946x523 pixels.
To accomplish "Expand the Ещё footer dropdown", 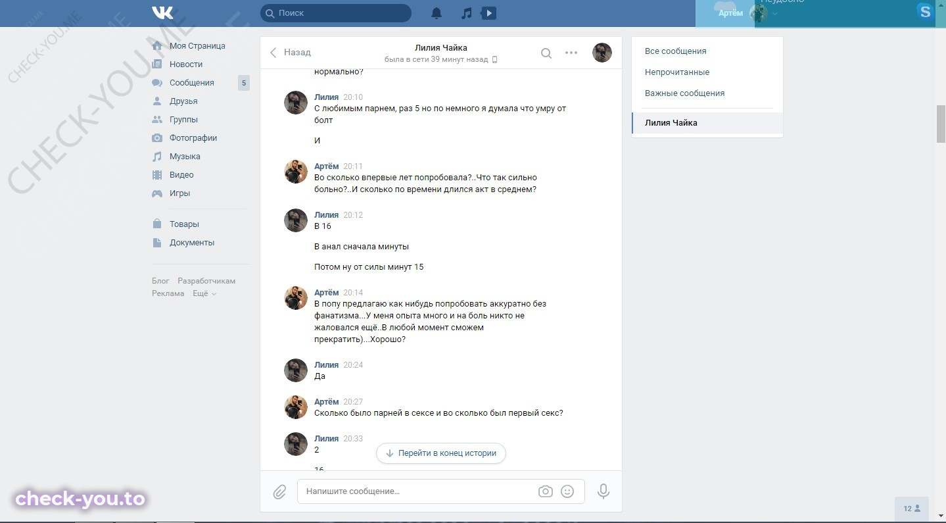I will 204,293.
